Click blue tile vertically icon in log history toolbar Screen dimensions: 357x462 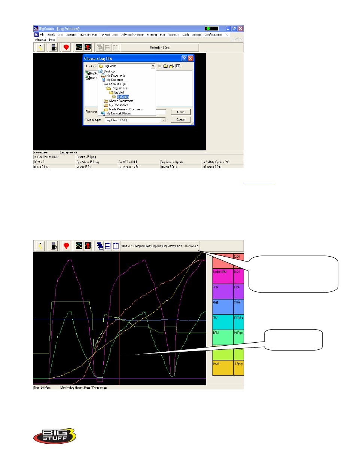116,246
